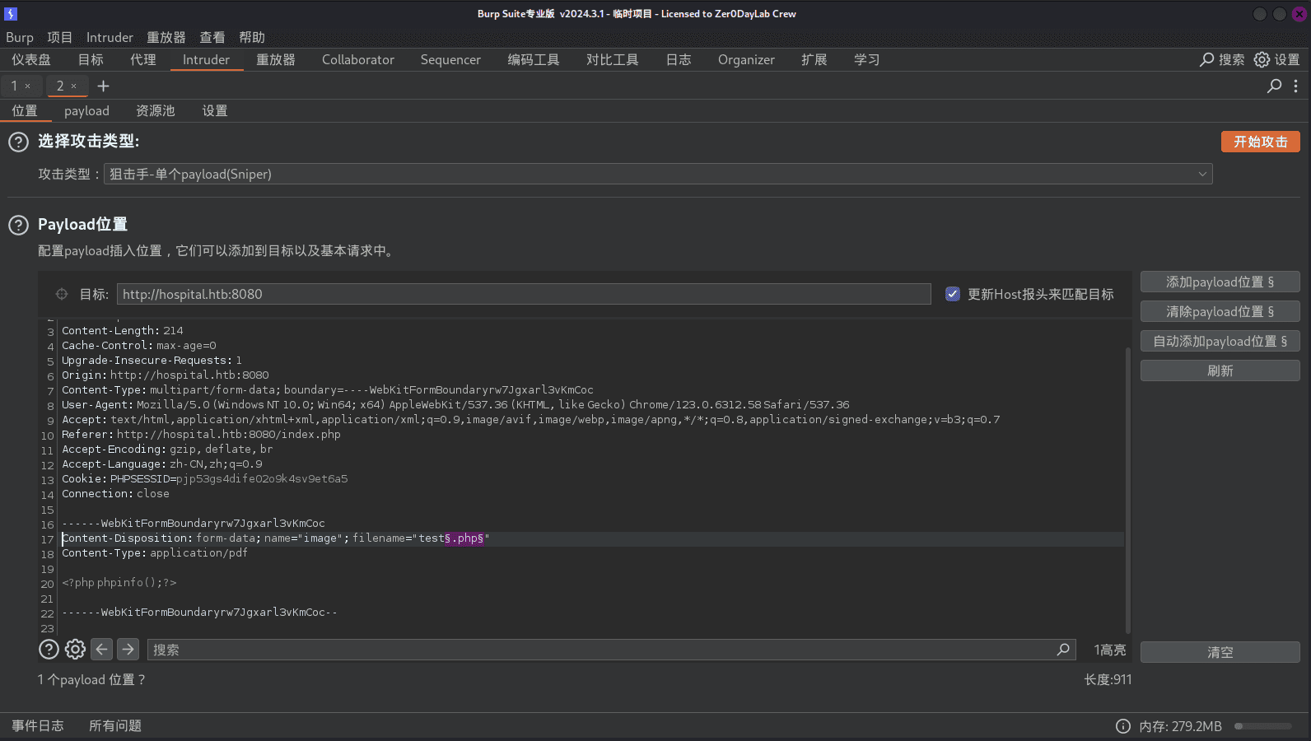Open settings via the gear icon at top right
This screenshot has width=1311, height=741.
pos(1262,59)
